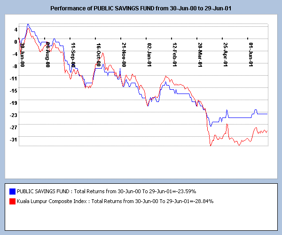Click the chart title Performance of PUBLIC SAVINGS FUND
This screenshot has width=282, height=235.
[x=141, y=8]
